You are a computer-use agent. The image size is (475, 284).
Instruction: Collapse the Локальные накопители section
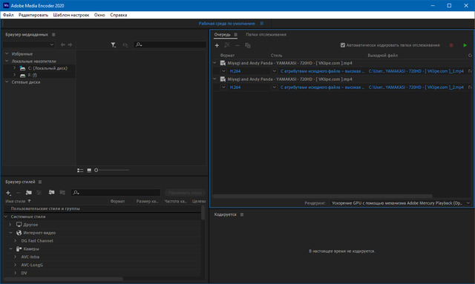coord(7,61)
